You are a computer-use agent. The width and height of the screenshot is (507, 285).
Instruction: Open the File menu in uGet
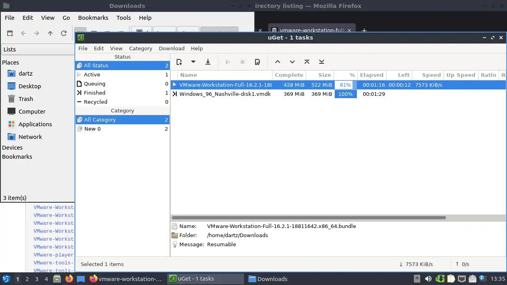pyautogui.click(x=83, y=48)
